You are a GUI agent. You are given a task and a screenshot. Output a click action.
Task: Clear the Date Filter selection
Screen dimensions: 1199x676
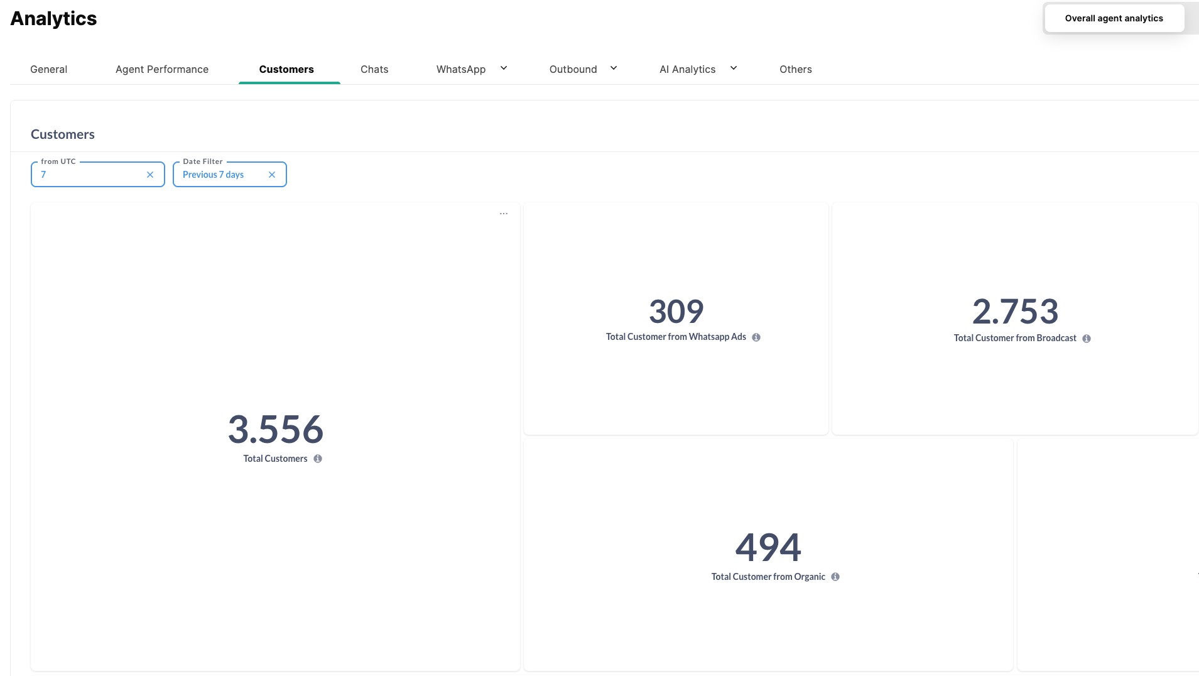272,175
